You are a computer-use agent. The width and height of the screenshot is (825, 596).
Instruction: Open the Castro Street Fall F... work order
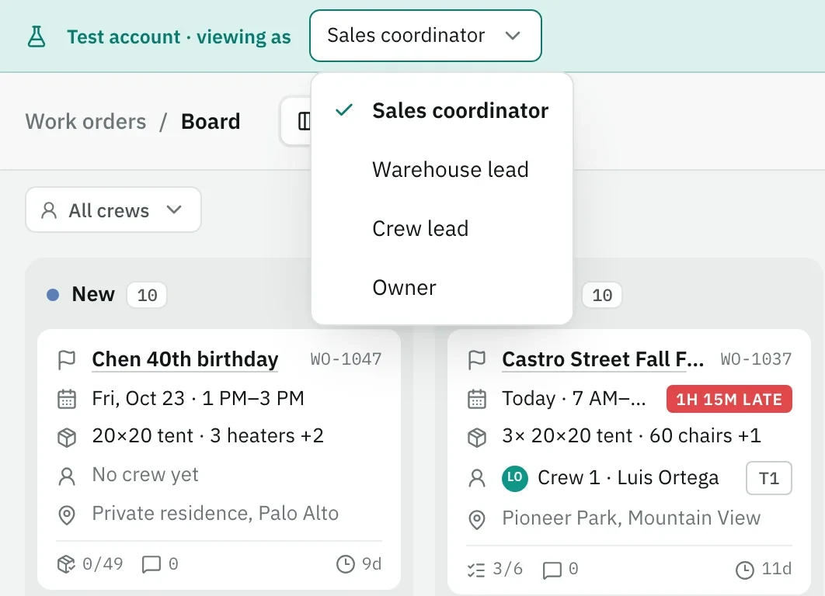tap(603, 359)
